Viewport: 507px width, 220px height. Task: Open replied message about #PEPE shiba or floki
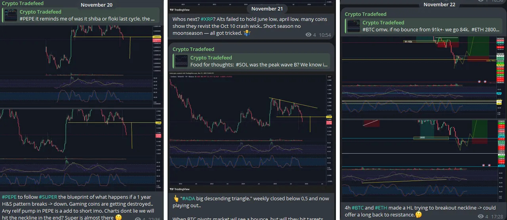81,15
